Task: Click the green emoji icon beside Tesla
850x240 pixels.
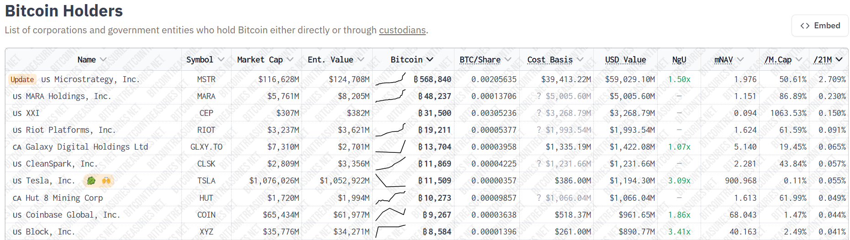Action: click(x=91, y=181)
